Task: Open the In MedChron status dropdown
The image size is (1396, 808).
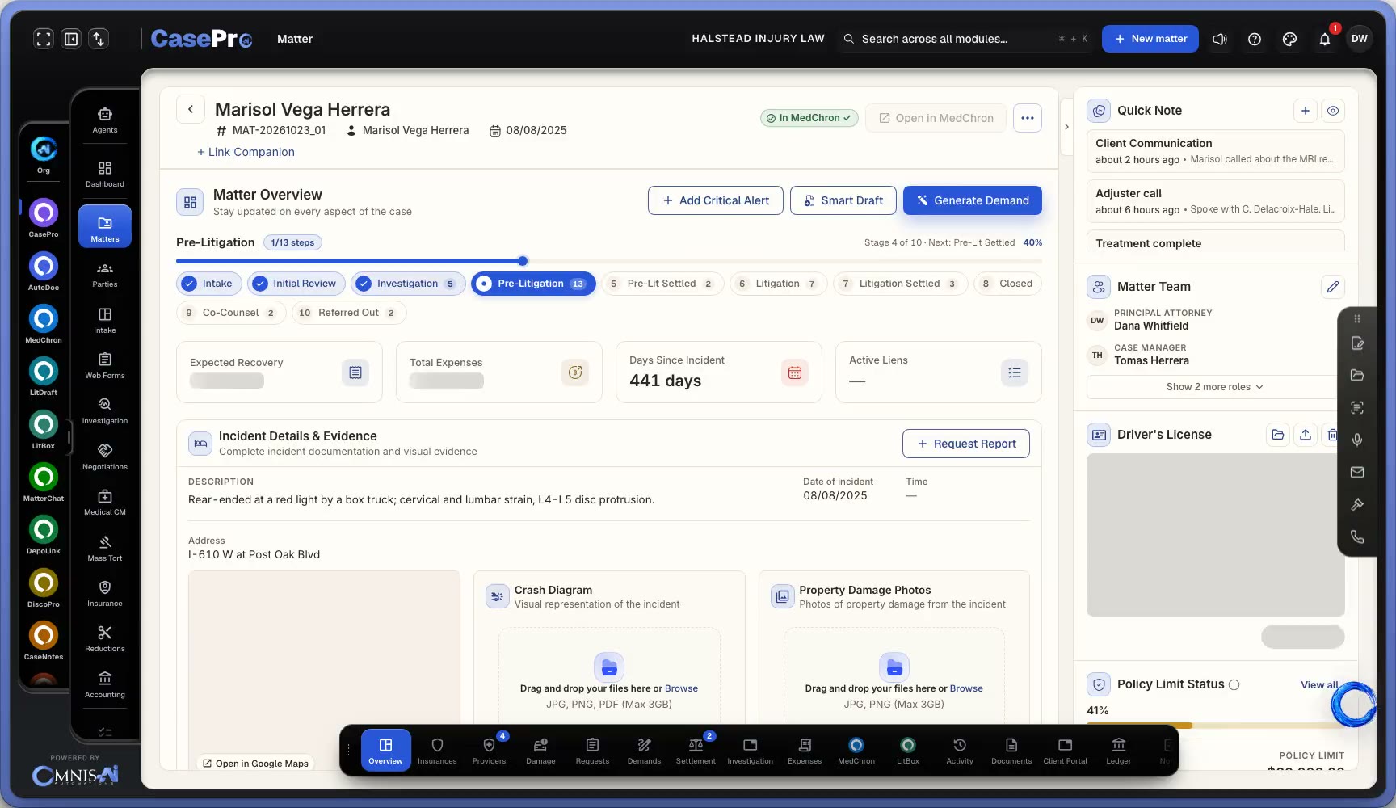Action: point(809,118)
